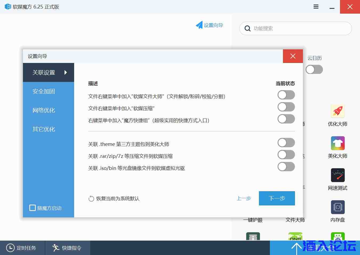Open the 内存盘 chip icon
This screenshot has height=255, width=360.
(x=338, y=207)
